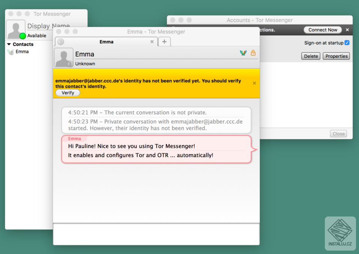Select Emma's protocol icon in the Contacts list

pos(10,52)
